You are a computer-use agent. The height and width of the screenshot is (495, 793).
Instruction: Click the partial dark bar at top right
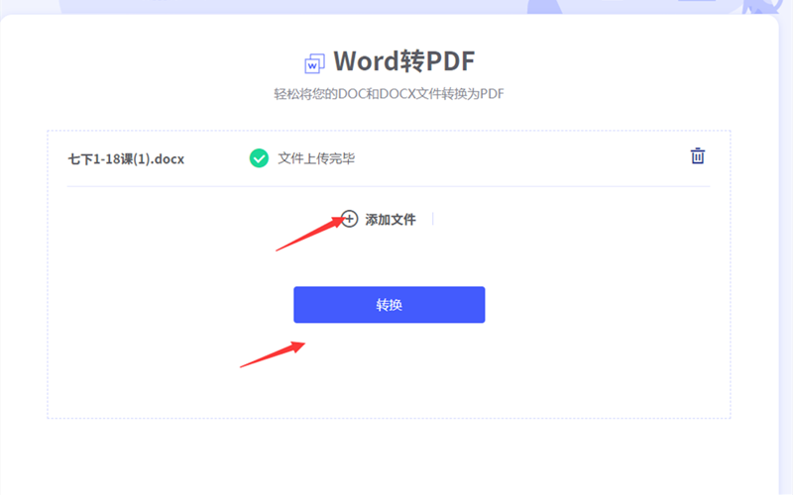(697, 2)
